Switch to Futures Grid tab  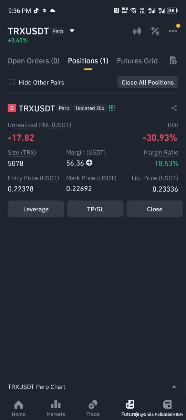click(x=137, y=61)
